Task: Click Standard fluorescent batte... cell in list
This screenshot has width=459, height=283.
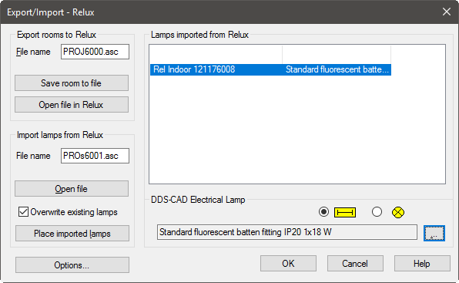Action: point(337,69)
